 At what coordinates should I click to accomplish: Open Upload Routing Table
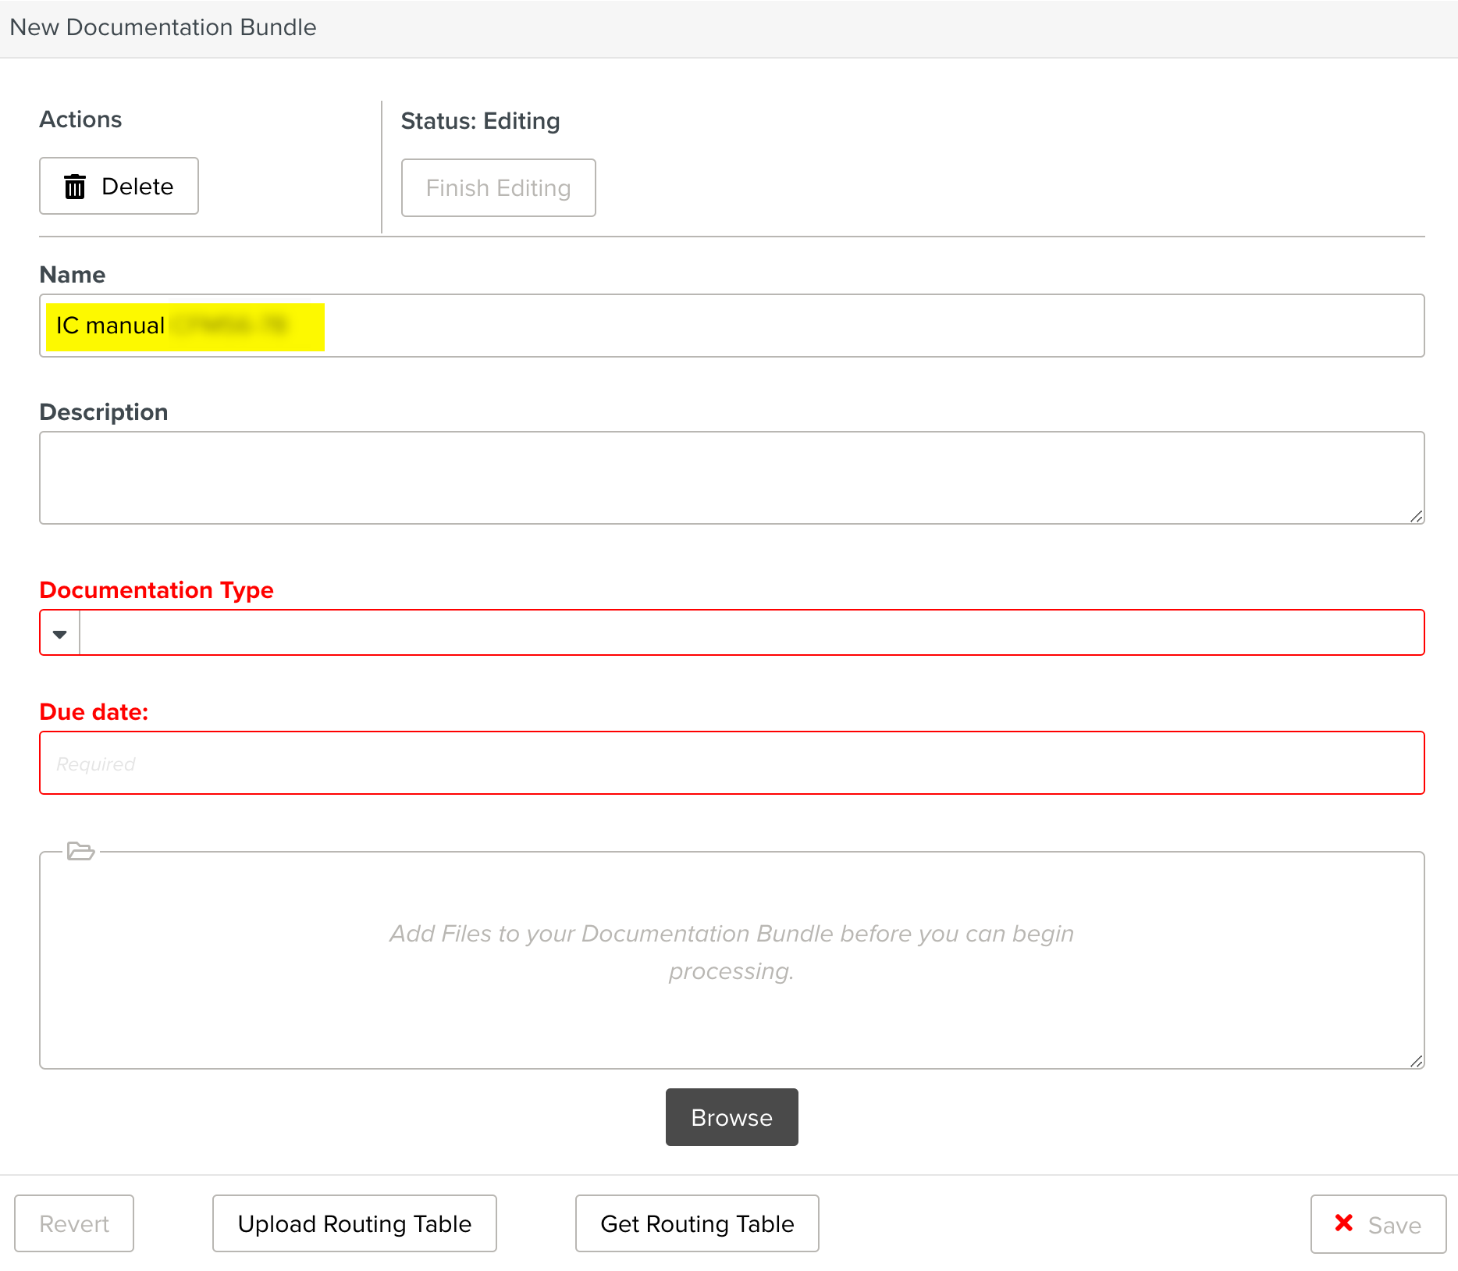tap(354, 1223)
